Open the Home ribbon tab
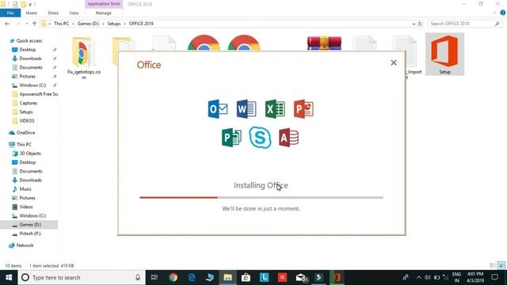This screenshot has height=285, width=507. pos(32,13)
